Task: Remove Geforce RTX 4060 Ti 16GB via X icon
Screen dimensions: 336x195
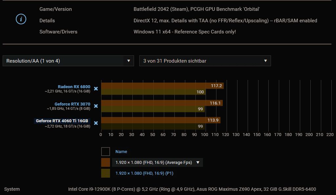Action: [96, 123]
